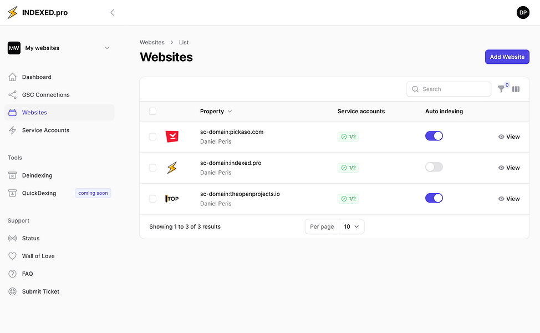Open the per page 10 dropdown

351,226
